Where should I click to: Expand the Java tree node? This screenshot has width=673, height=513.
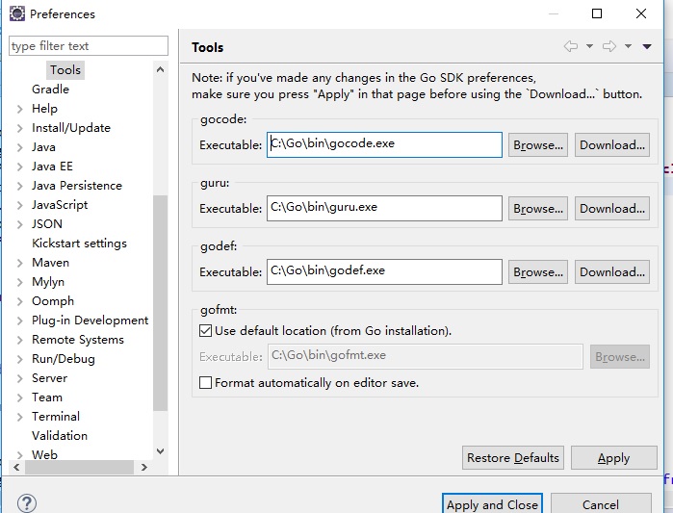[x=20, y=147]
